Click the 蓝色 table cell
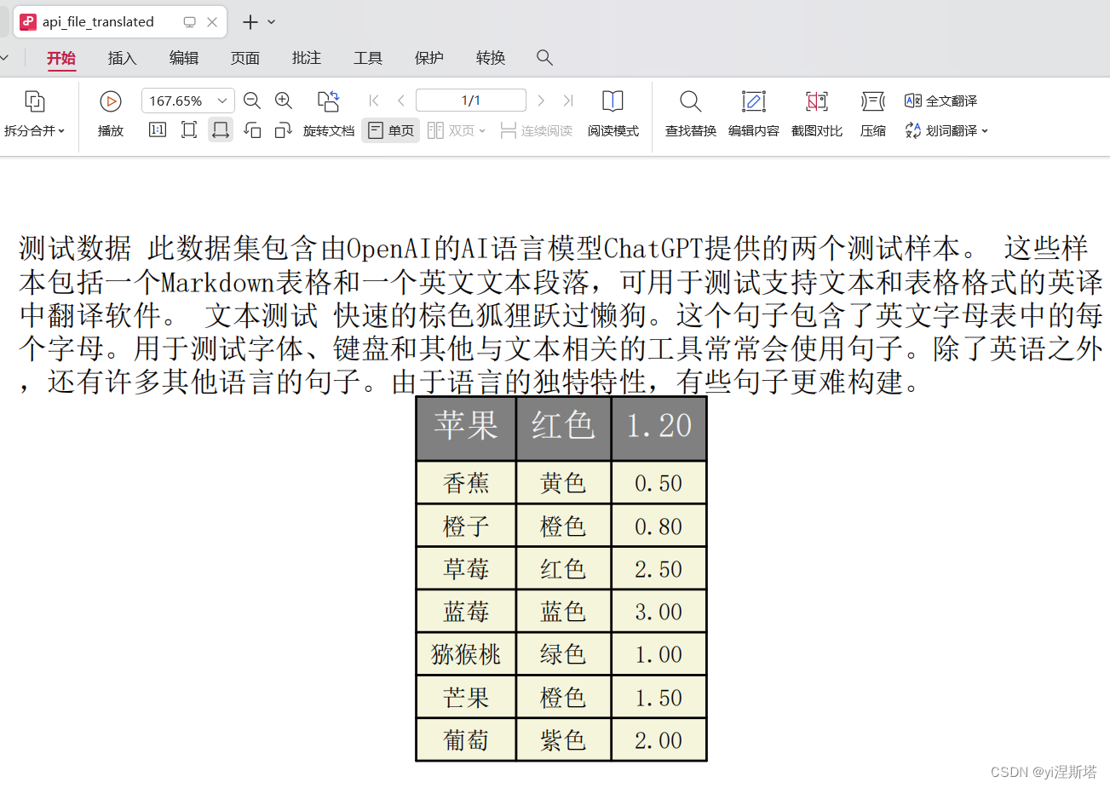The height and width of the screenshot is (788, 1110). 563,611
